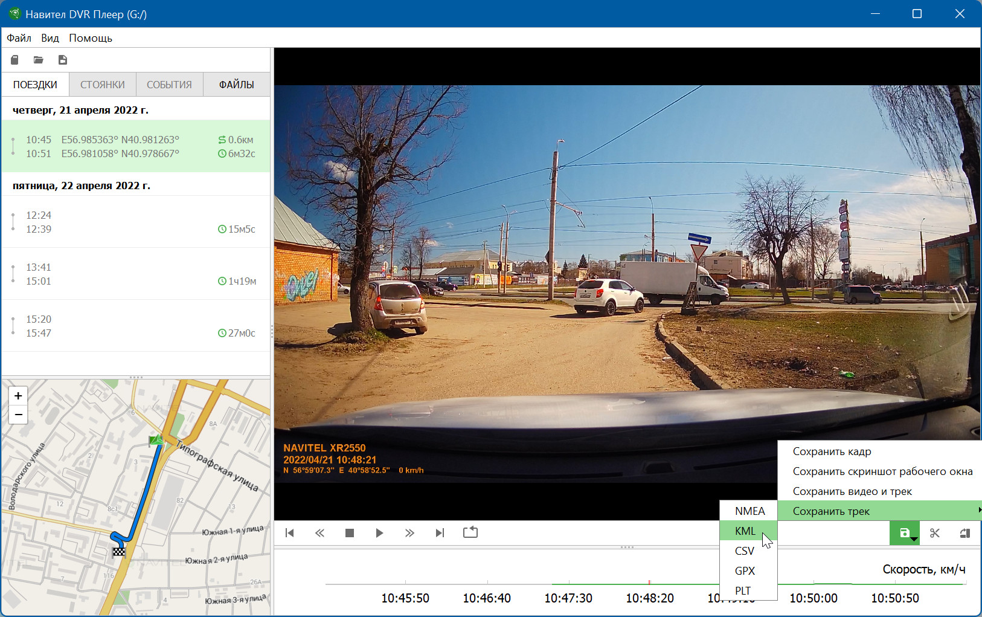Zoom in on the map
The height and width of the screenshot is (617, 982).
coord(18,396)
